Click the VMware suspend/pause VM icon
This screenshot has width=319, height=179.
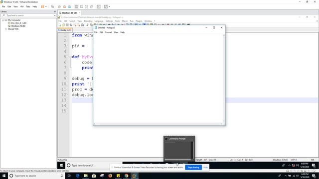pos(42,6)
